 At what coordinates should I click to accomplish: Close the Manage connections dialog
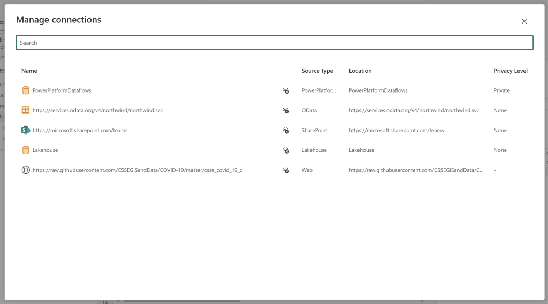[x=524, y=21]
